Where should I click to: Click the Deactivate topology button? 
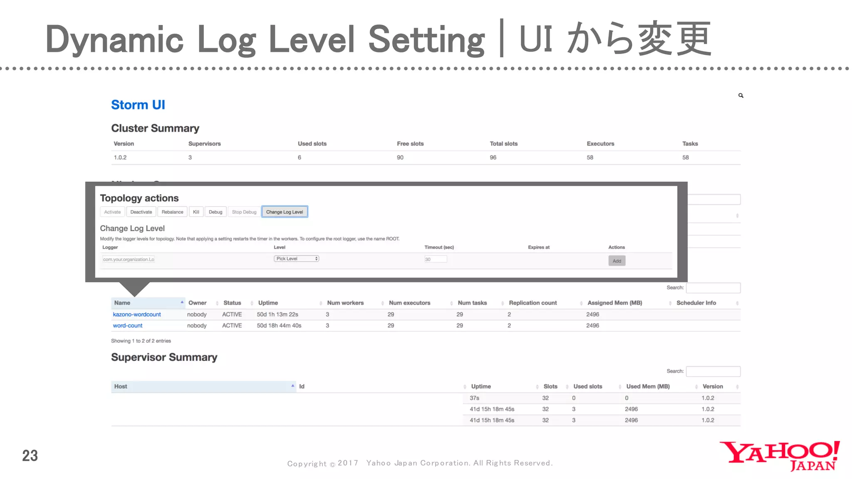pyautogui.click(x=141, y=212)
